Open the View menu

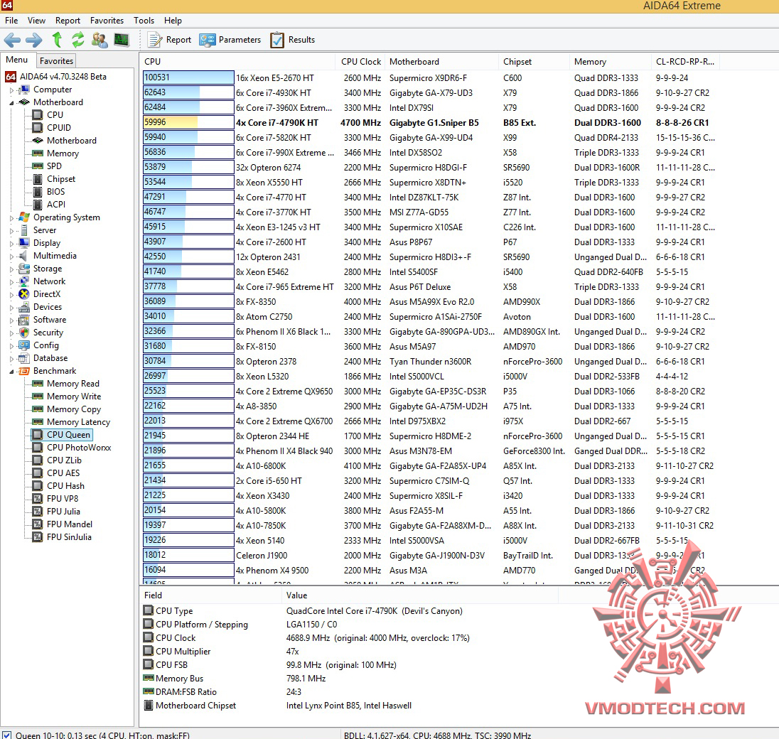[x=36, y=21]
